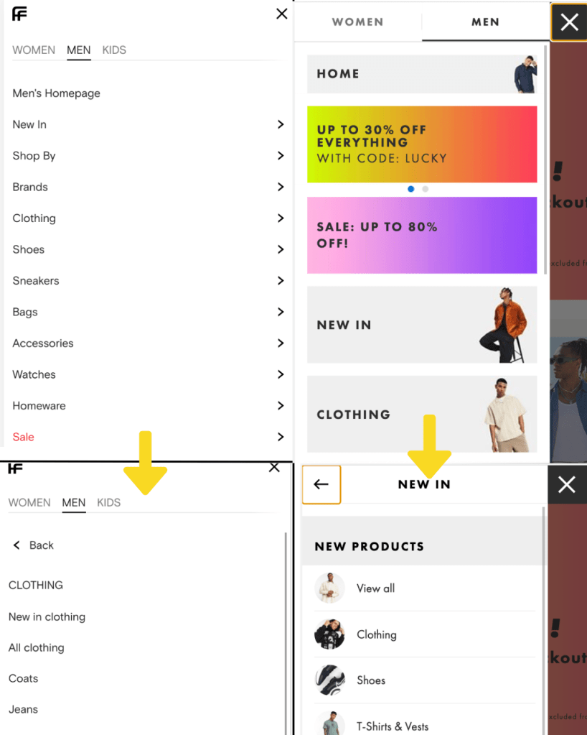Click the FF logo in top-left menu
This screenshot has height=735, width=587.
(x=19, y=14)
